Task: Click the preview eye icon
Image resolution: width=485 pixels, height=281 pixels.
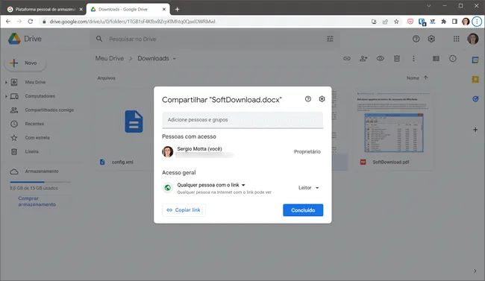Action: click(380, 58)
